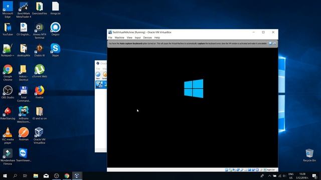This screenshot has height=180, width=321.
Task: Open network status in system tray
Action: click(280, 175)
